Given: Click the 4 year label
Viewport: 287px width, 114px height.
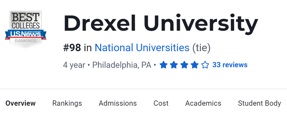Looking at the screenshot, I should pos(74,65).
